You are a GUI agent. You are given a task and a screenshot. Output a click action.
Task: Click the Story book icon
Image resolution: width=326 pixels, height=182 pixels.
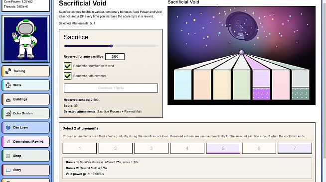pos(8,170)
